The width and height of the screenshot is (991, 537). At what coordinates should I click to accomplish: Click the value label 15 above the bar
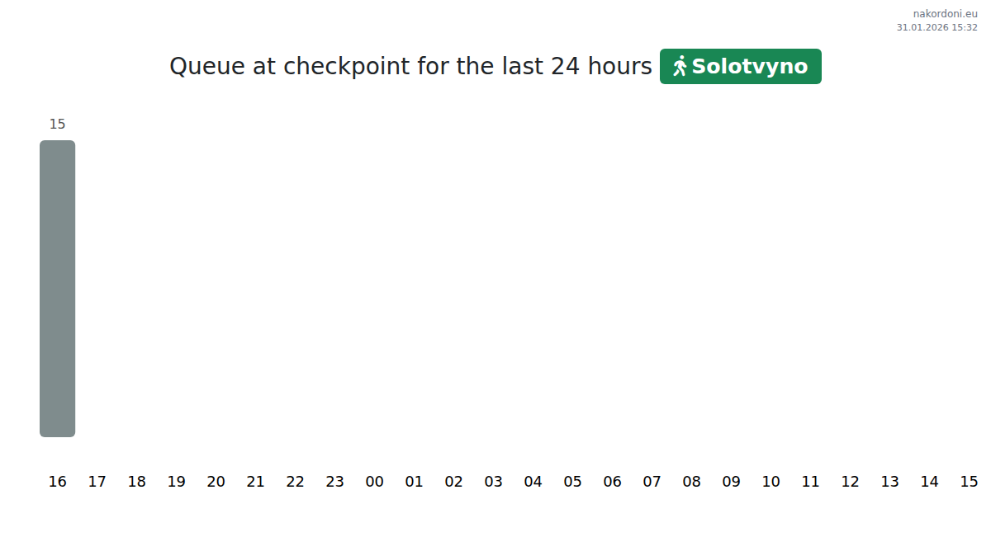(57, 125)
